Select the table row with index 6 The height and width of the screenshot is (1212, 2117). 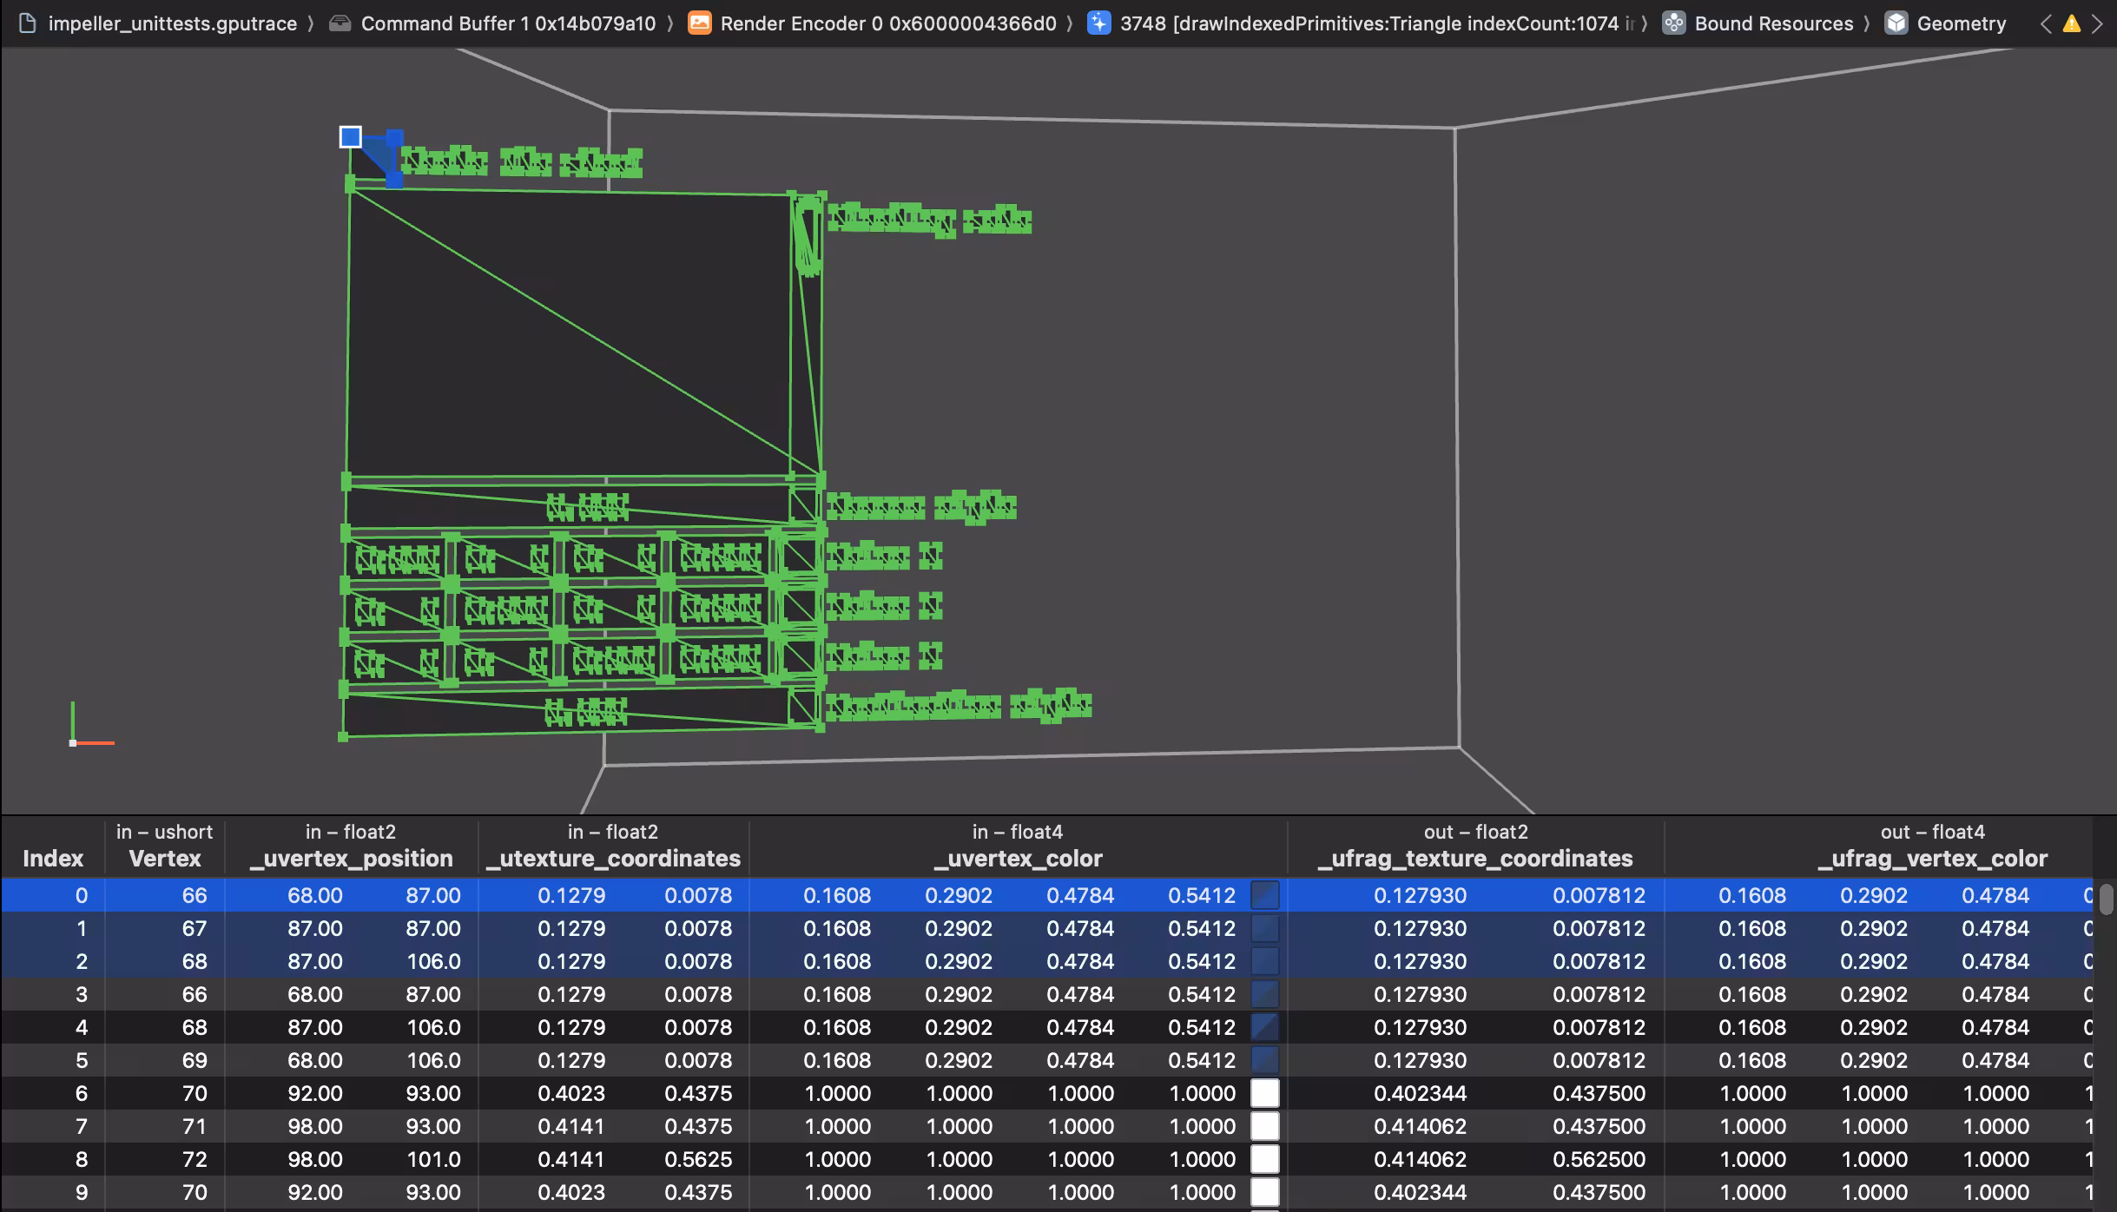(81, 1093)
